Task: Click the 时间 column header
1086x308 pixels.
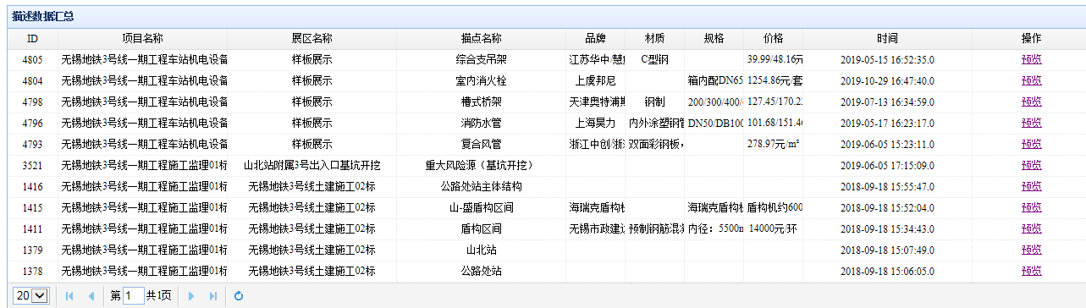Action: [887, 39]
